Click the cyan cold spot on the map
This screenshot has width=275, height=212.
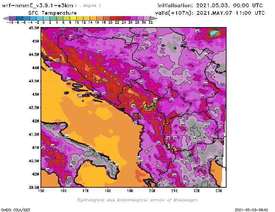[214, 33]
